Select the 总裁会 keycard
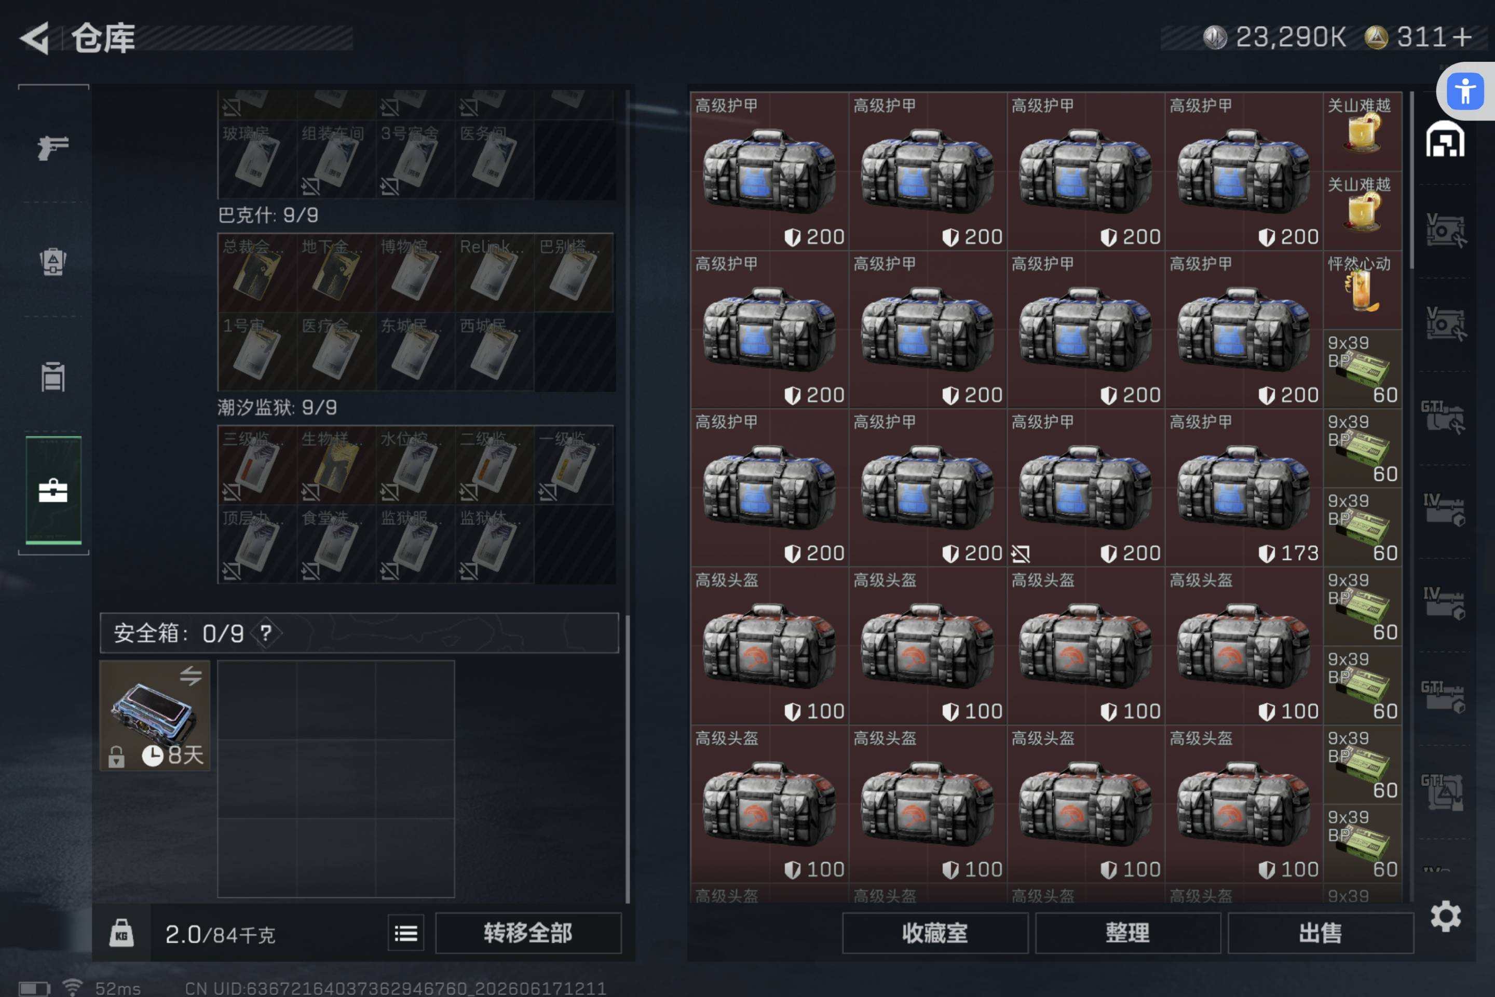 257,273
